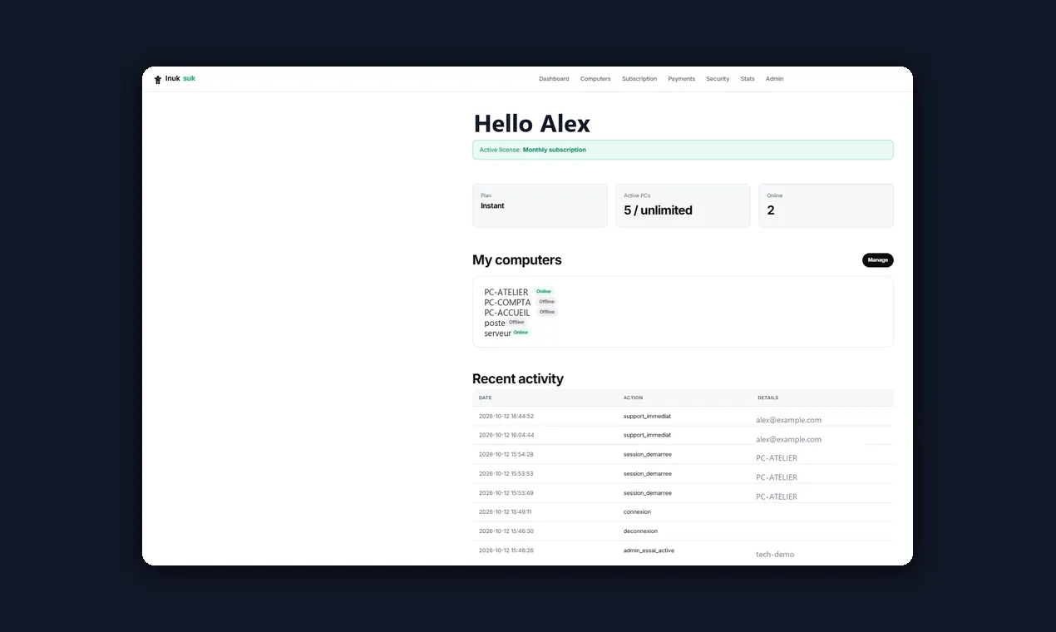Click the Offline badge beside PC-ACCUEIL
Viewport: 1056px width, 632px height.
pos(546,312)
